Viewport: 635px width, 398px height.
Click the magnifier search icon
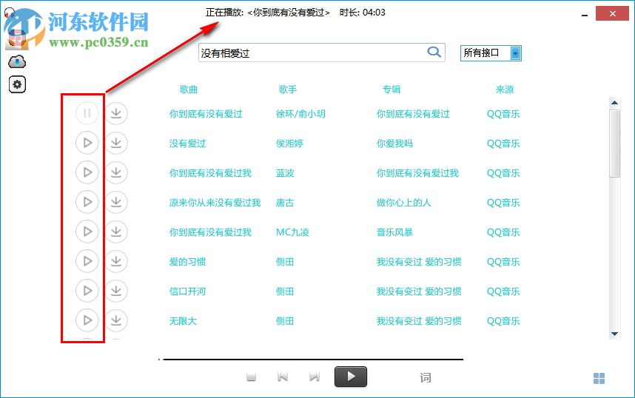[x=434, y=52]
